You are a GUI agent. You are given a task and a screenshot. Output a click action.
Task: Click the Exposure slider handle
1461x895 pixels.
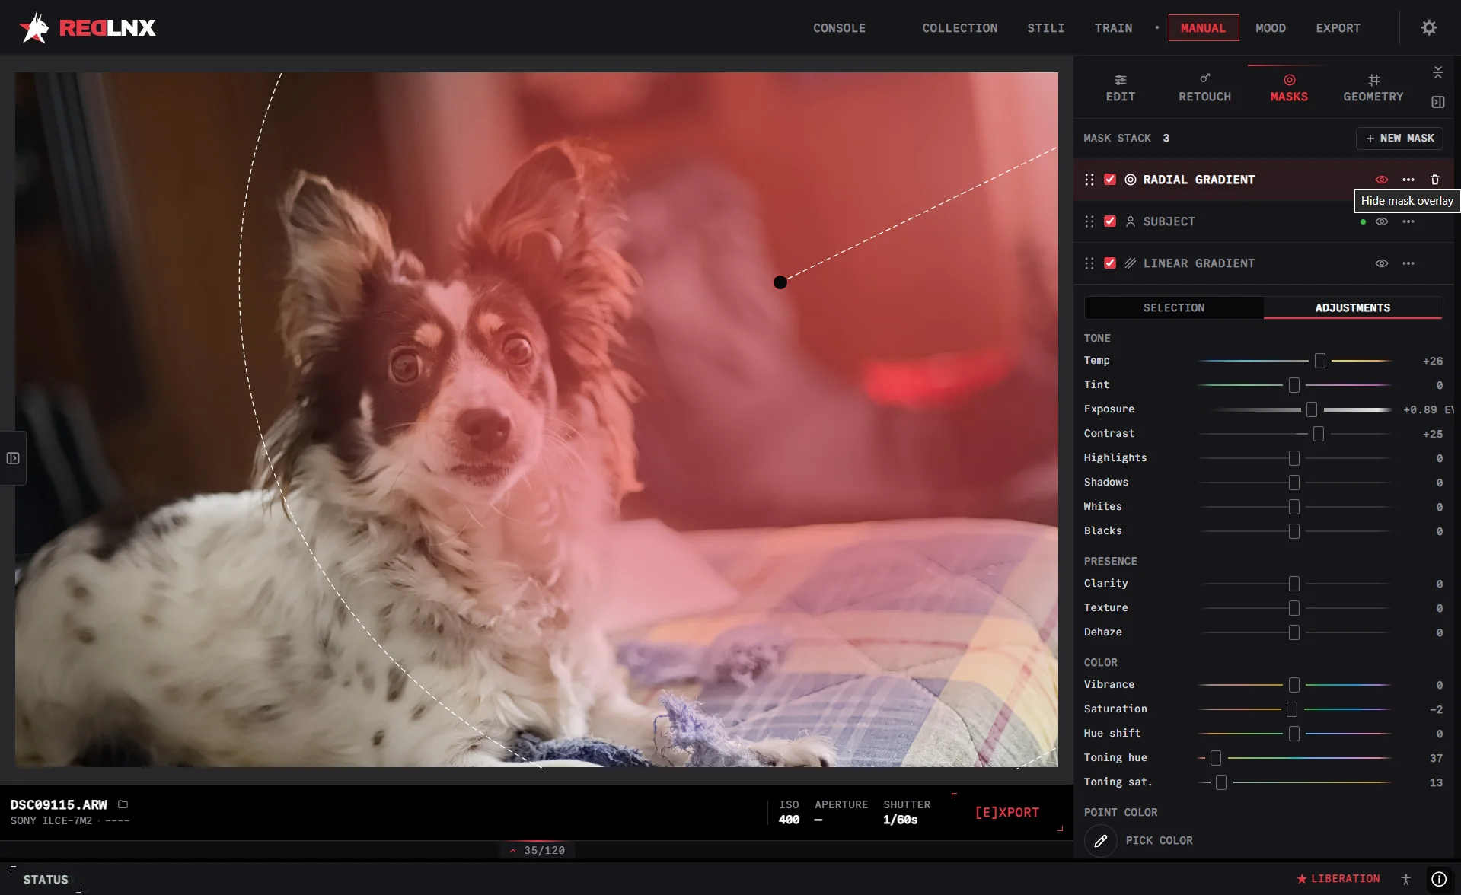coord(1312,409)
